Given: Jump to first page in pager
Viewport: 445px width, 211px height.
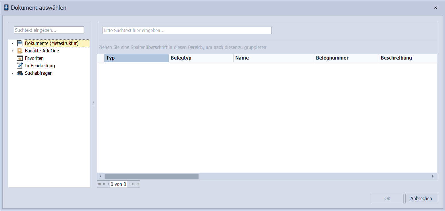Looking at the screenshot, I should pyautogui.click(x=99, y=184).
